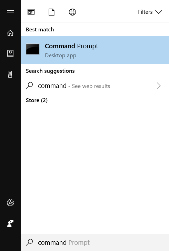Go to the Home sidebar icon
169x251 pixels.
coord(10,33)
